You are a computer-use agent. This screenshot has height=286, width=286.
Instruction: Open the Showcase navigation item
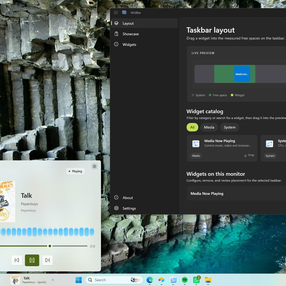(144, 34)
